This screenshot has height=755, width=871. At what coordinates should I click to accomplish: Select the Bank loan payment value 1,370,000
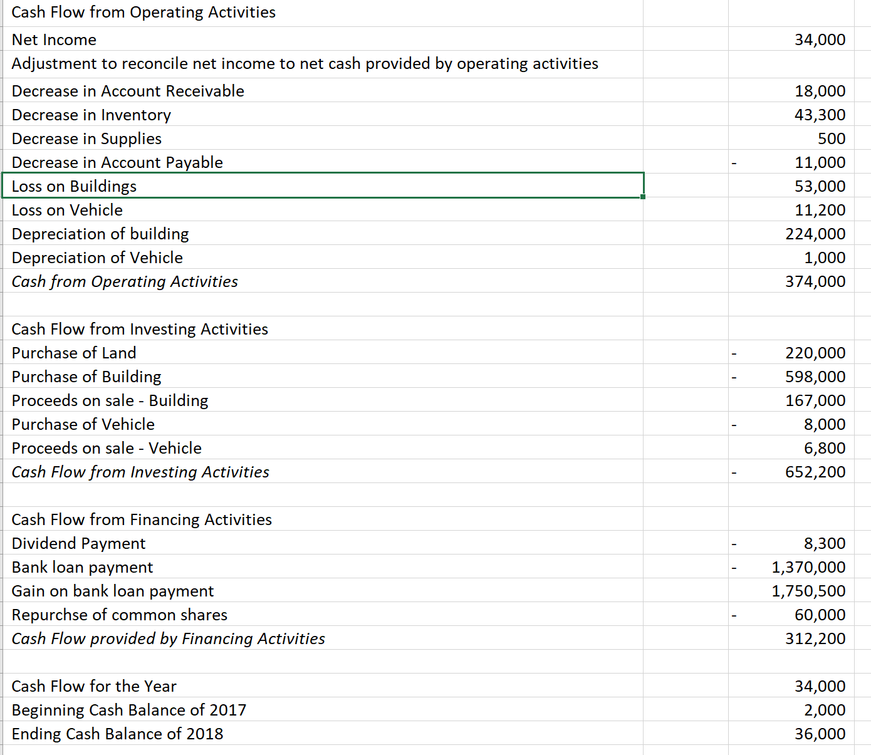808,567
